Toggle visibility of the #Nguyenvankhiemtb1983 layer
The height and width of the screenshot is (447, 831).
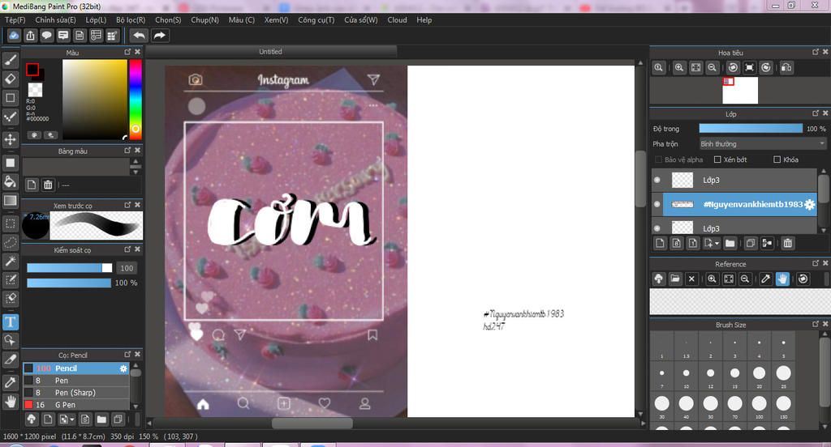click(657, 204)
